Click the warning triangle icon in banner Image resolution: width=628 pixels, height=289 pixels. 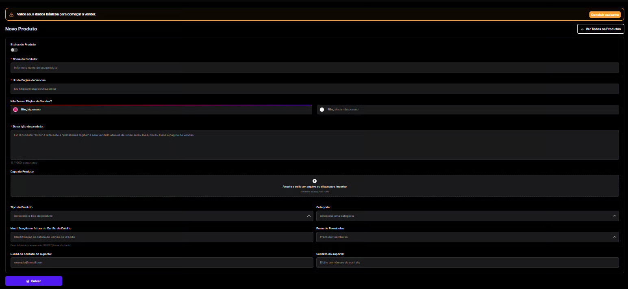[11, 14]
